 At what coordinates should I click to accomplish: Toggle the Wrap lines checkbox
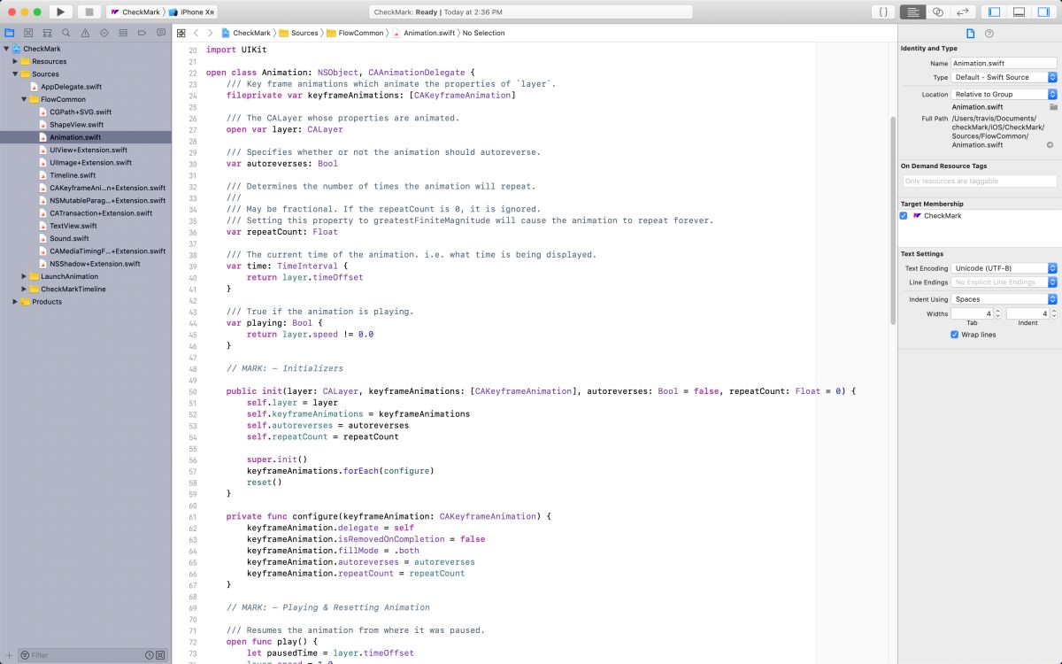pyautogui.click(x=954, y=335)
